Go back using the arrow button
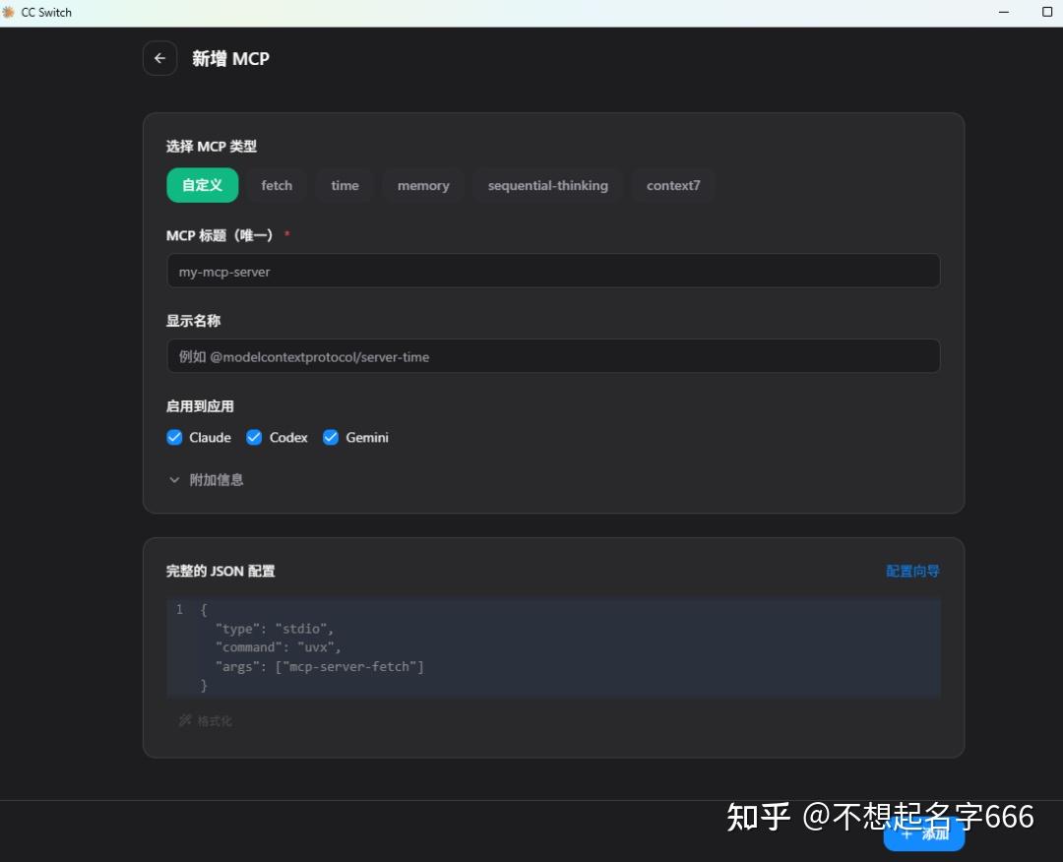The width and height of the screenshot is (1063, 862). click(x=160, y=58)
